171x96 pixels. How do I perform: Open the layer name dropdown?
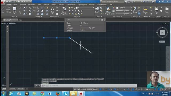[x=93, y=8]
